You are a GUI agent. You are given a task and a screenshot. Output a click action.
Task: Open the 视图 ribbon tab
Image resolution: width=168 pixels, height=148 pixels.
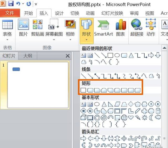[x=150, y=13]
